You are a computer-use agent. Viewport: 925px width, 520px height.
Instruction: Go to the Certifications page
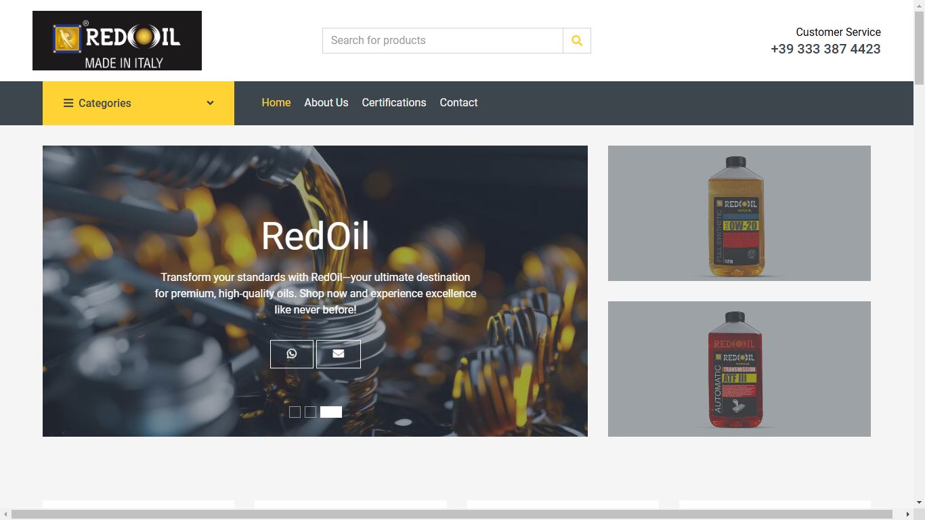[x=394, y=103]
